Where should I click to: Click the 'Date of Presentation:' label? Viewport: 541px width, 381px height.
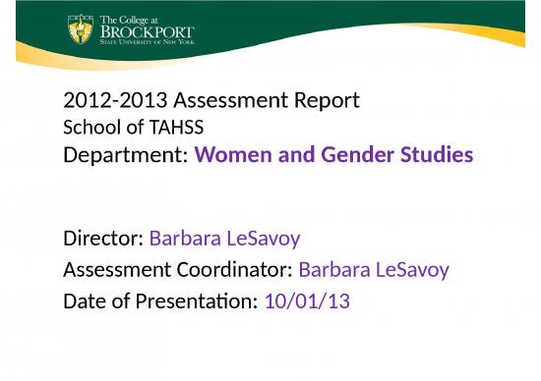(x=160, y=300)
